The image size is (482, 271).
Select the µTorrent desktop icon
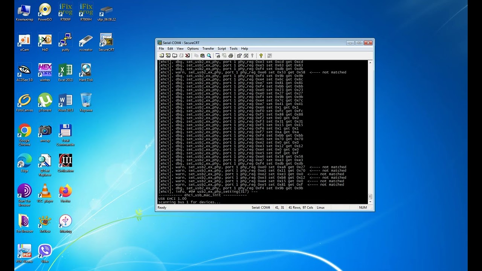tap(45, 103)
